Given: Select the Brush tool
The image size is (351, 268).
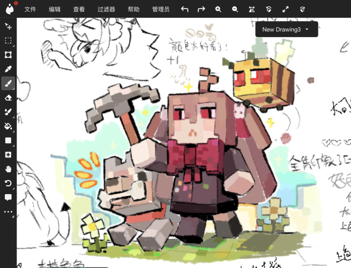Looking at the screenshot, I should tap(8, 83).
